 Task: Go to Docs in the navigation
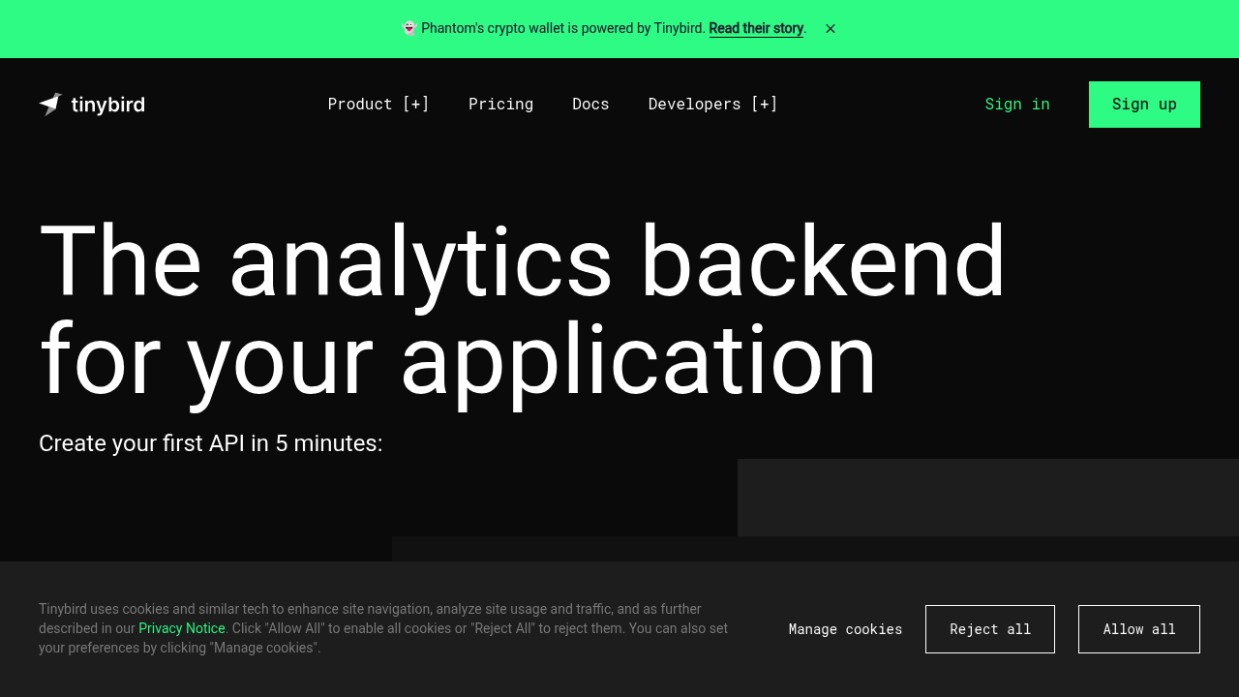[590, 105]
